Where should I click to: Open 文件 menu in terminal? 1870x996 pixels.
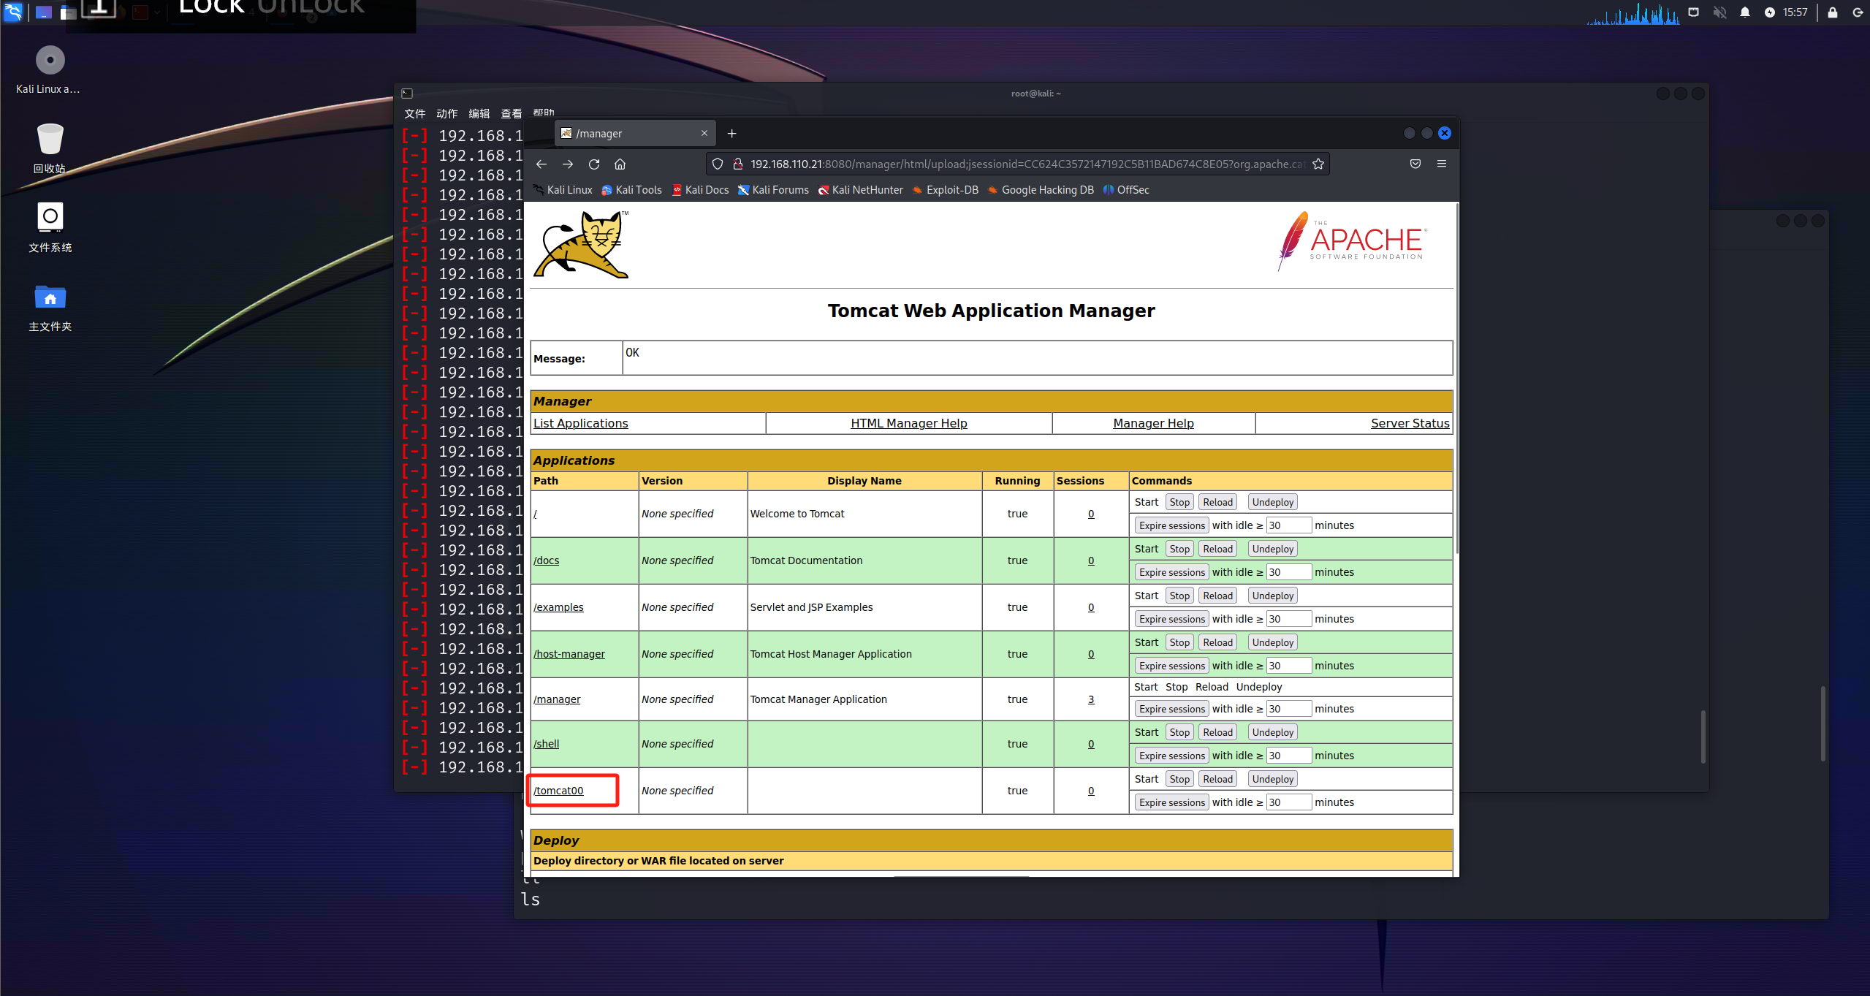(414, 113)
